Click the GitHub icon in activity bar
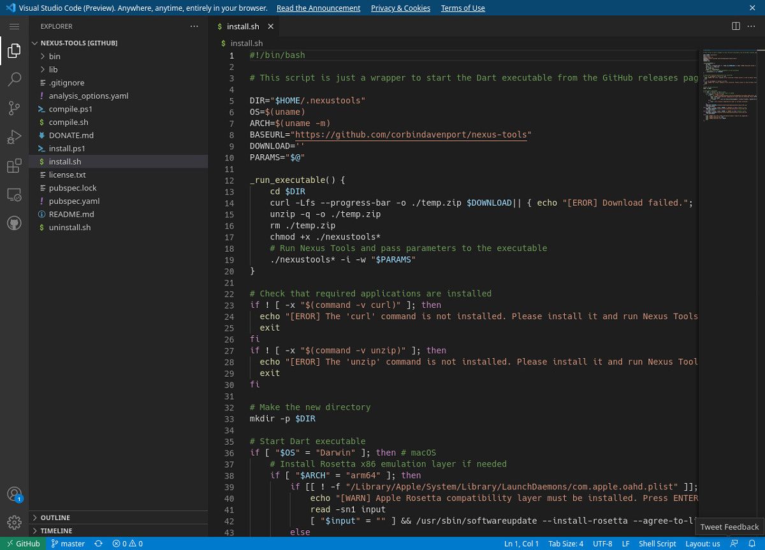 (14, 224)
